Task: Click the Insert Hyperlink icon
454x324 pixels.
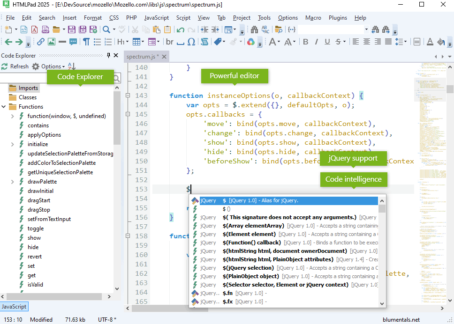Action: tap(39, 41)
